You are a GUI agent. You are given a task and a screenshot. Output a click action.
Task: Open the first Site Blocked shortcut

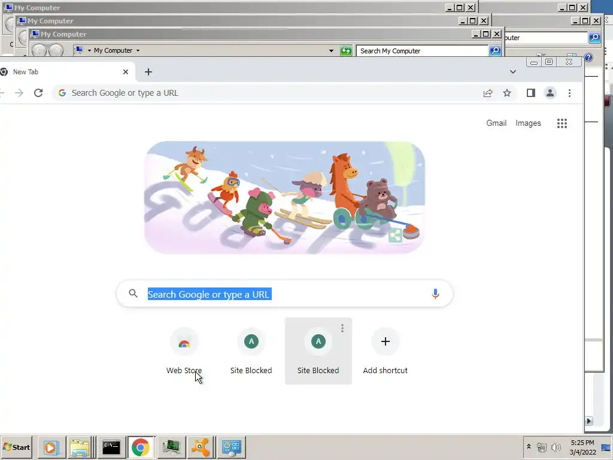tap(251, 351)
